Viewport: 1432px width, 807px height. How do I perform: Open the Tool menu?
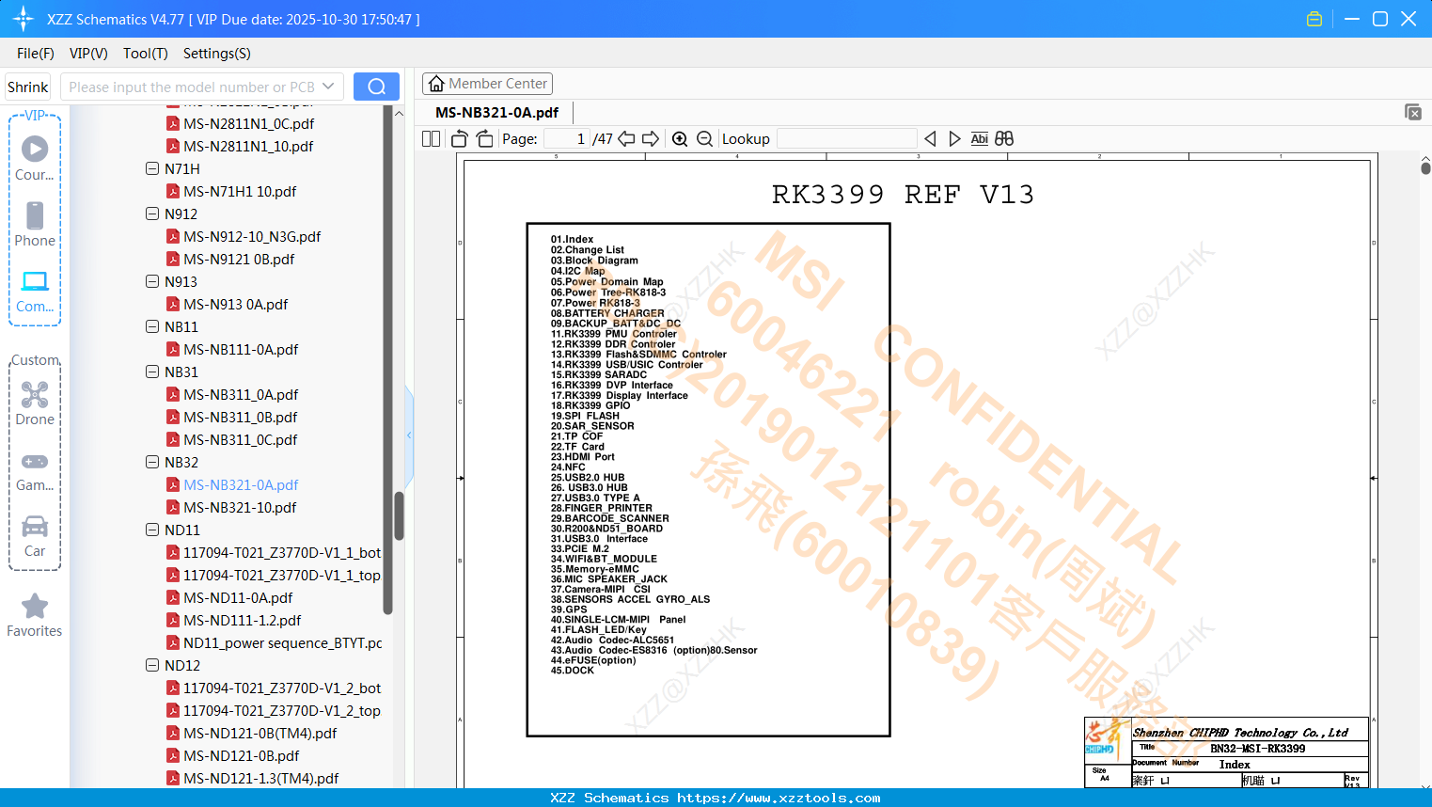[x=145, y=54]
